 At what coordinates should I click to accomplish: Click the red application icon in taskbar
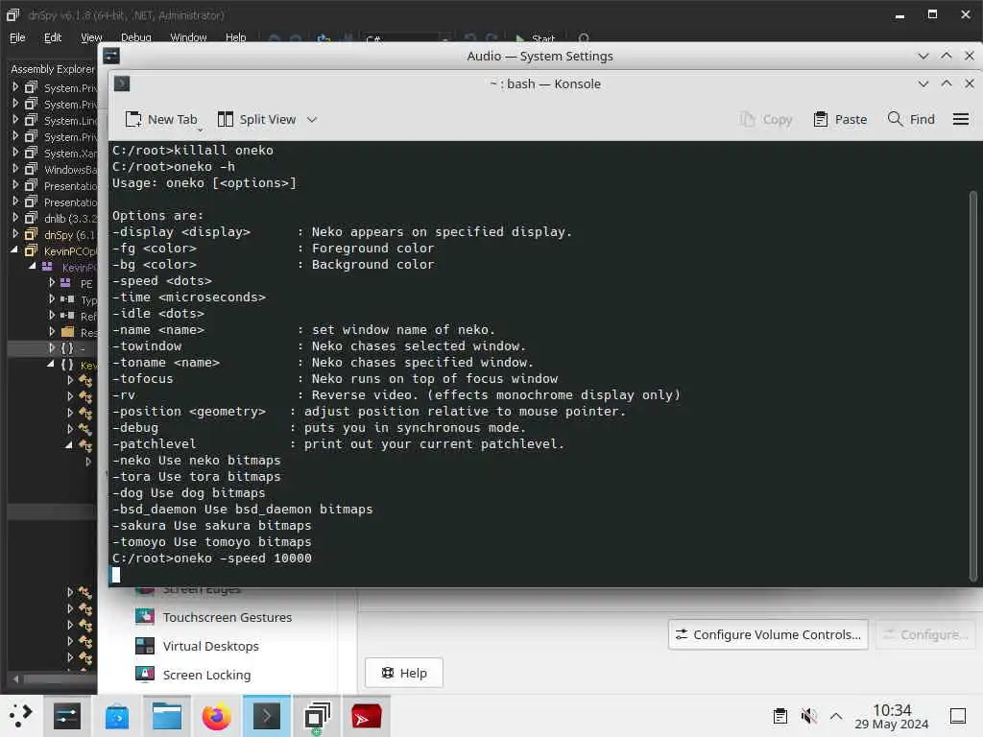366,716
